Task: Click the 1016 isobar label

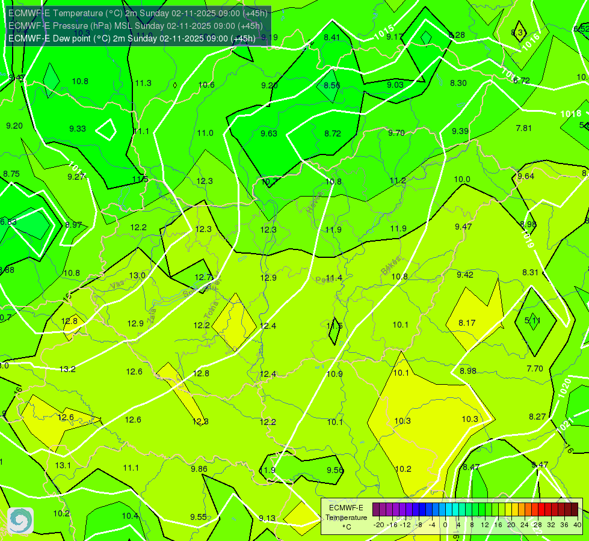Action: pos(531,41)
